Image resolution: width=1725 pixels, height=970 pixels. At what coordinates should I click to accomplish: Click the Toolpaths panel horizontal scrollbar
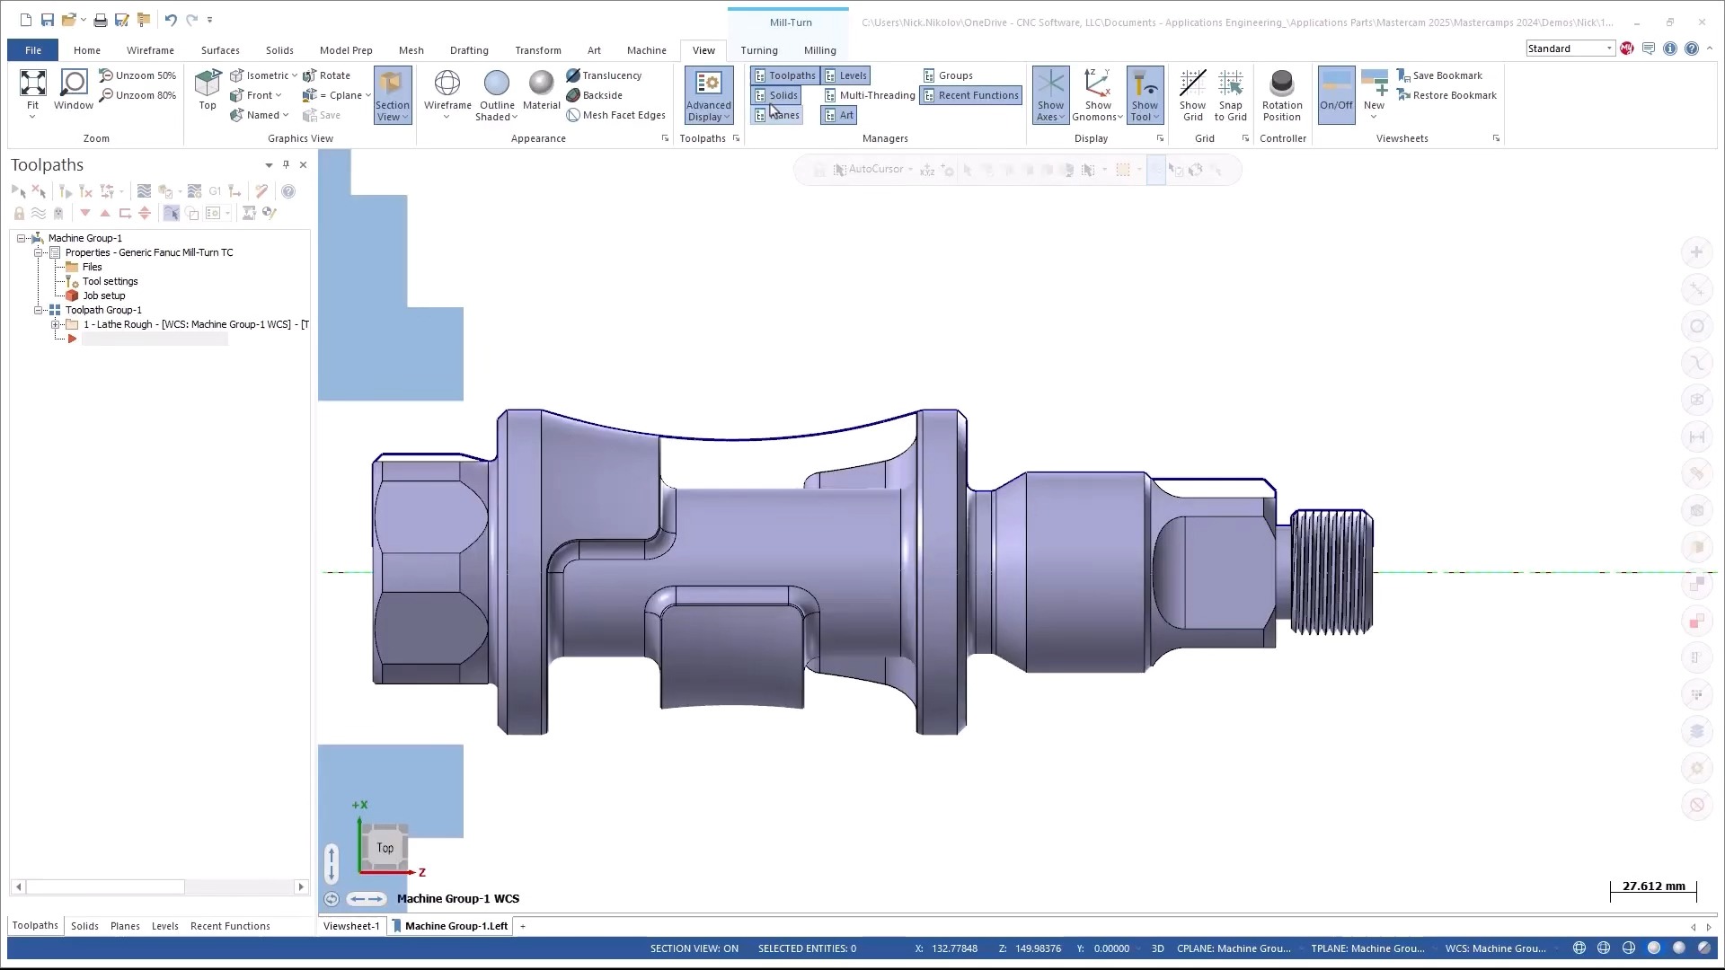tap(106, 887)
